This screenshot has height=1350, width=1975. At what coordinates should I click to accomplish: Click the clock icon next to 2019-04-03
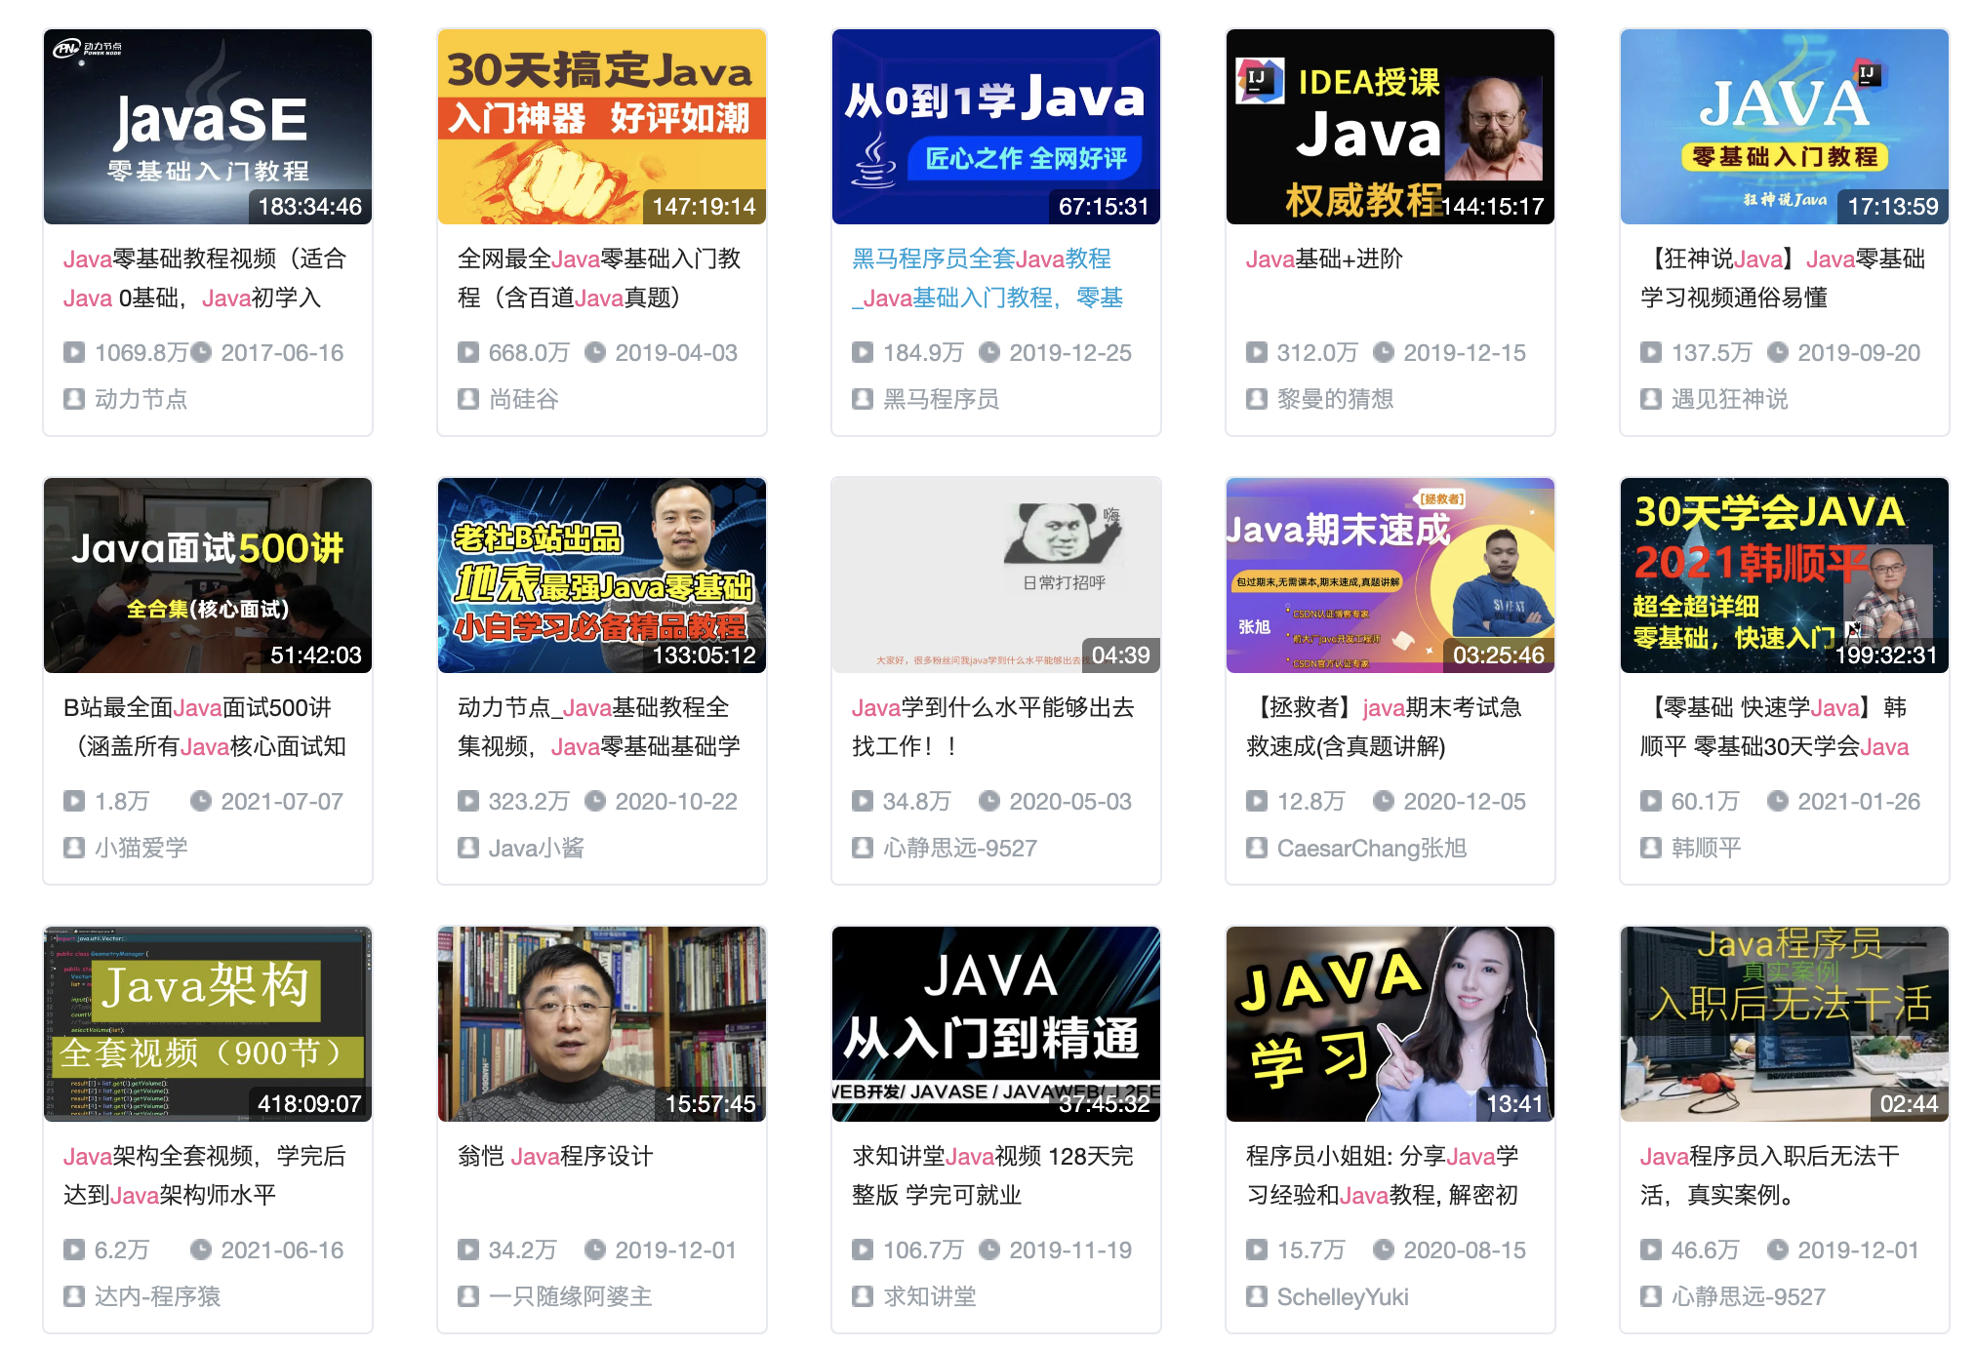[595, 353]
